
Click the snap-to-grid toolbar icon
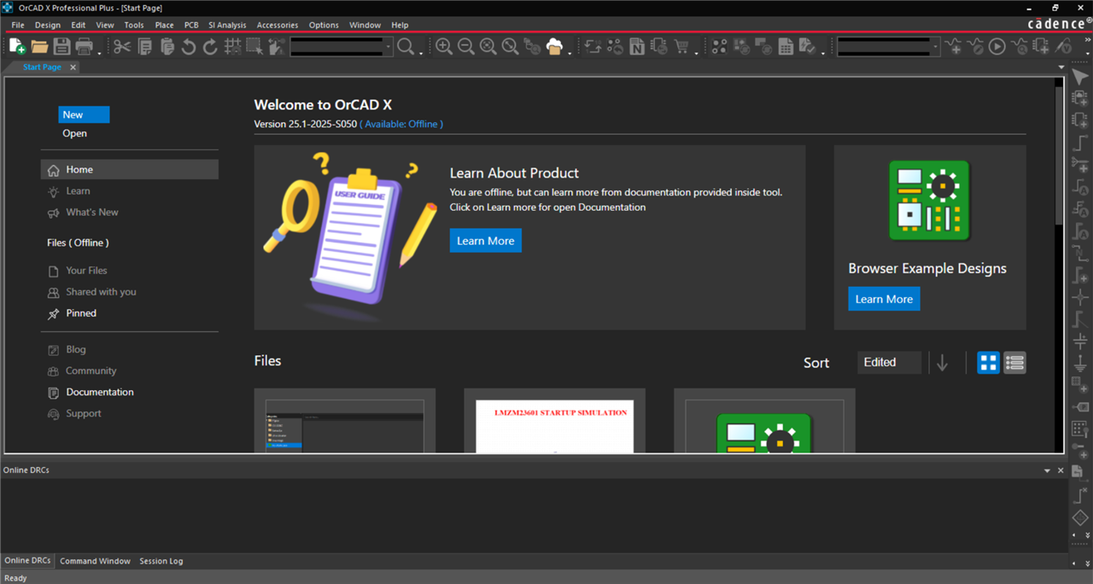(x=232, y=46)
